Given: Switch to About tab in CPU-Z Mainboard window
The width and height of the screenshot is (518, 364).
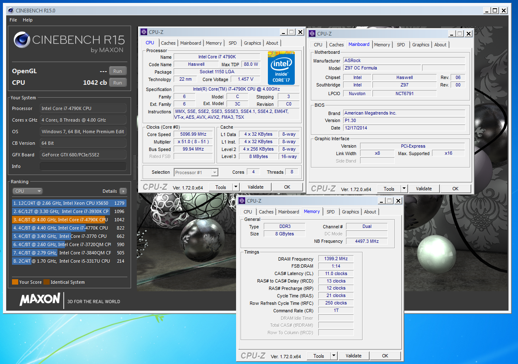Looking at the screenshot, I should pyautogui.click(x=440, y=45).
